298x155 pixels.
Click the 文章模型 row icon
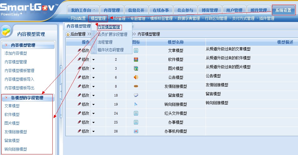tap(136, 50)
